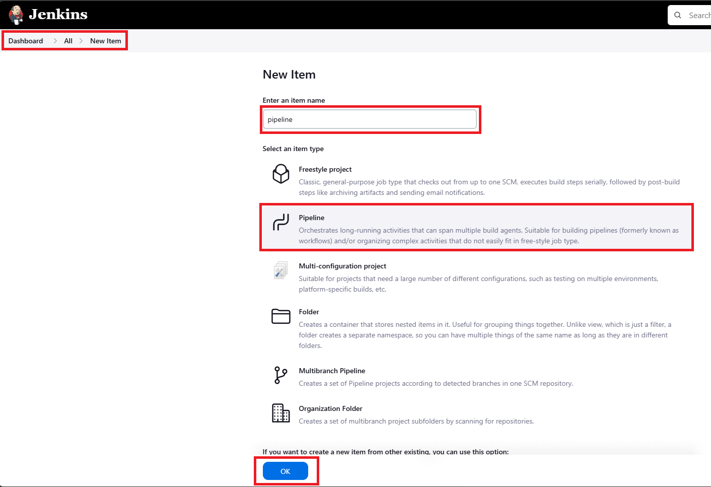This screenshot has width=711, height=487.
Task: Expand the chevron after All breadcrumb
Action: tap(81, 41)
